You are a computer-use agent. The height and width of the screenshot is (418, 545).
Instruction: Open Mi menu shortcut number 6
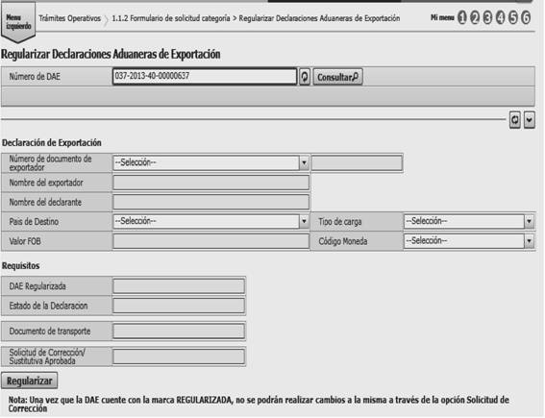[526, 17]
